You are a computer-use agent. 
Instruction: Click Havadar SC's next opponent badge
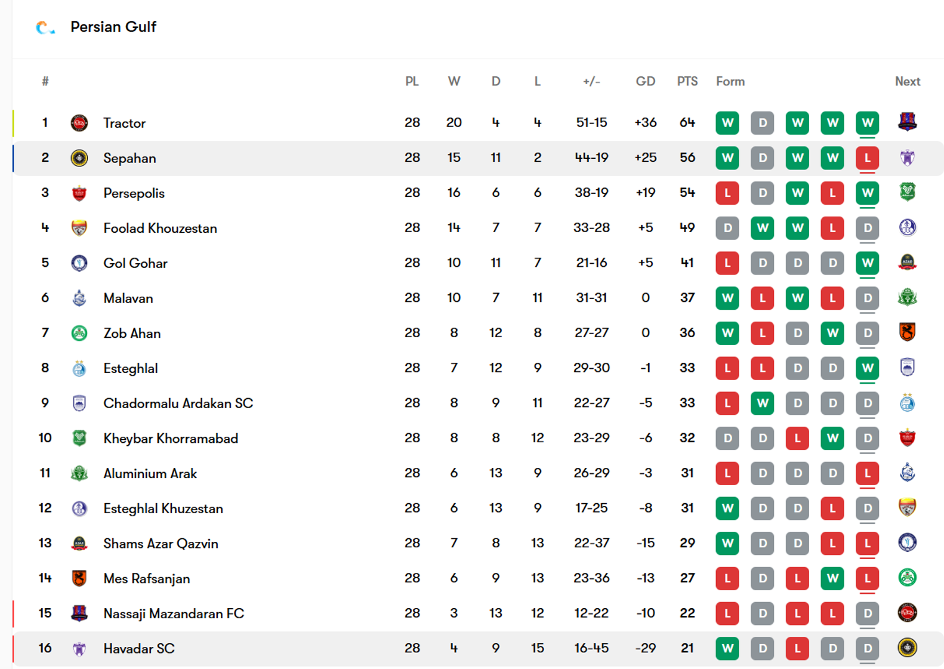[x=907, y=648]
